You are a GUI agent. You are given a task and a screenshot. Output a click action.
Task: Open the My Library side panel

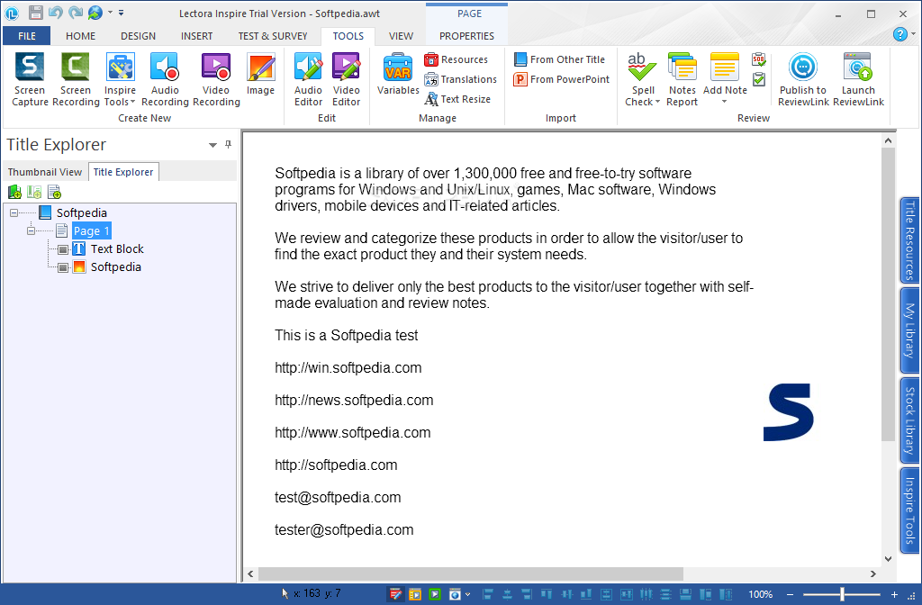(x=909, y=330)
